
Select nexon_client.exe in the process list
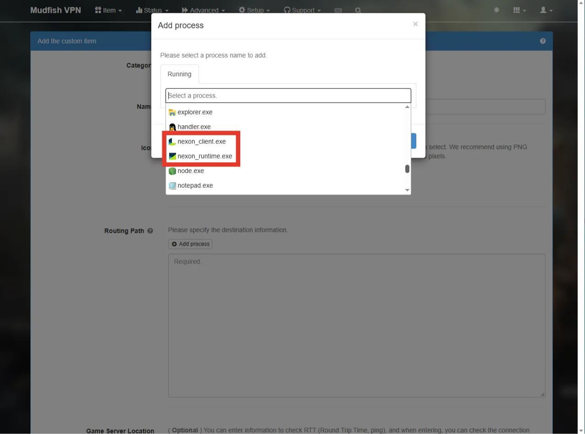point(285,142)
